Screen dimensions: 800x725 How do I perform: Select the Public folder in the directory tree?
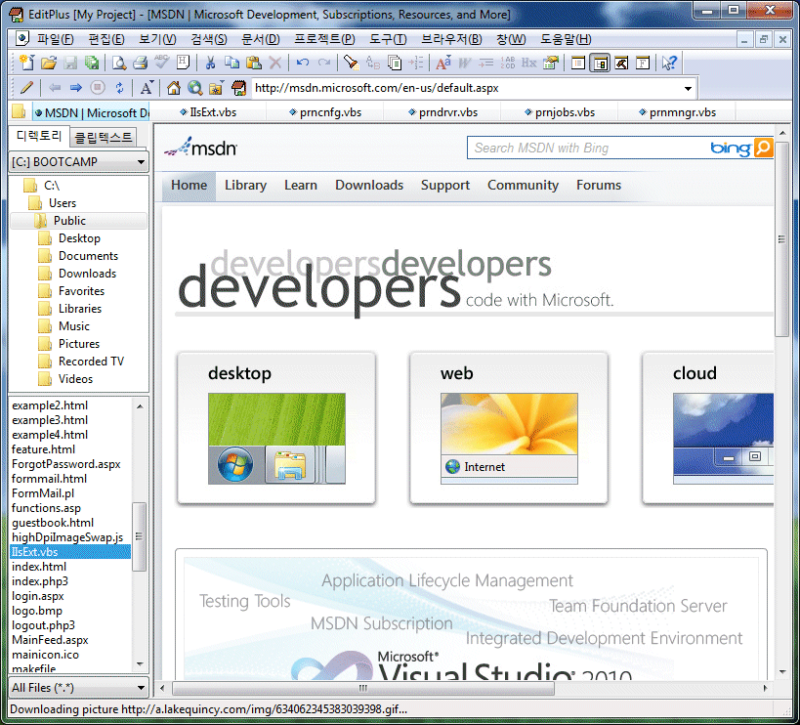point(69,221)
